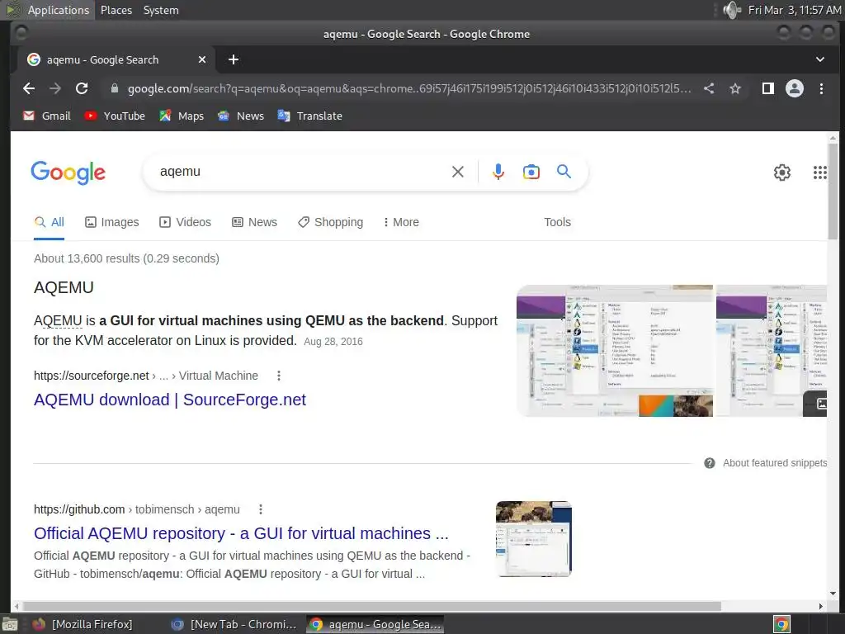Open GitHub result thumbnail image
845x634 pixels.
coord(534,539)
